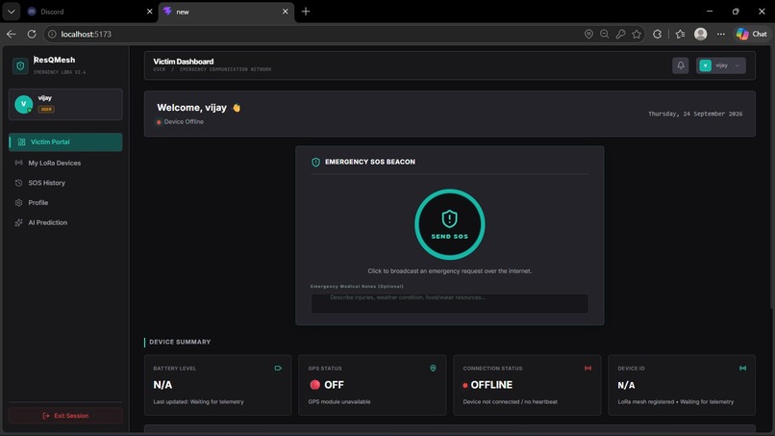Click the AI Prediction sparkle icon

click(x=19, y=222)
